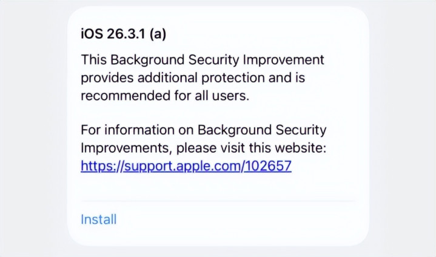436x257 pixels.
Task: Click the iOS 26.3.1 (a) title
Action: click(123, 34)
